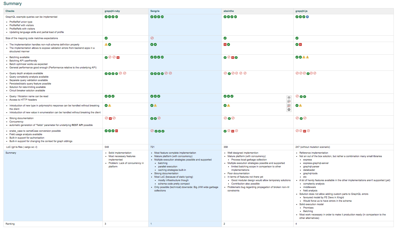The height and width of the screenshot is (231, 397).
Task: Click "Circuit breaker solution available" bullet
Action: (27, 91)
